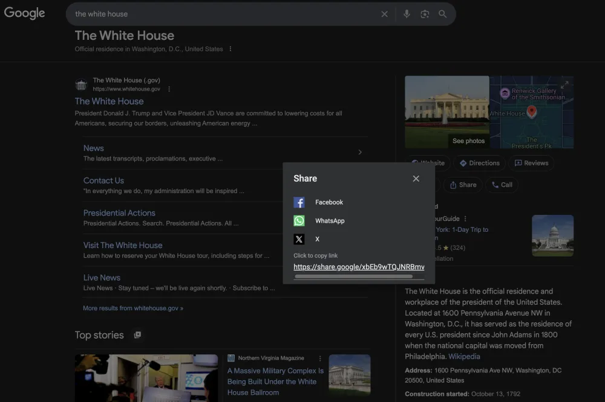Click Northern Virginia Magazine source icon
Screen dimensions: 605x402
[231, 358]
